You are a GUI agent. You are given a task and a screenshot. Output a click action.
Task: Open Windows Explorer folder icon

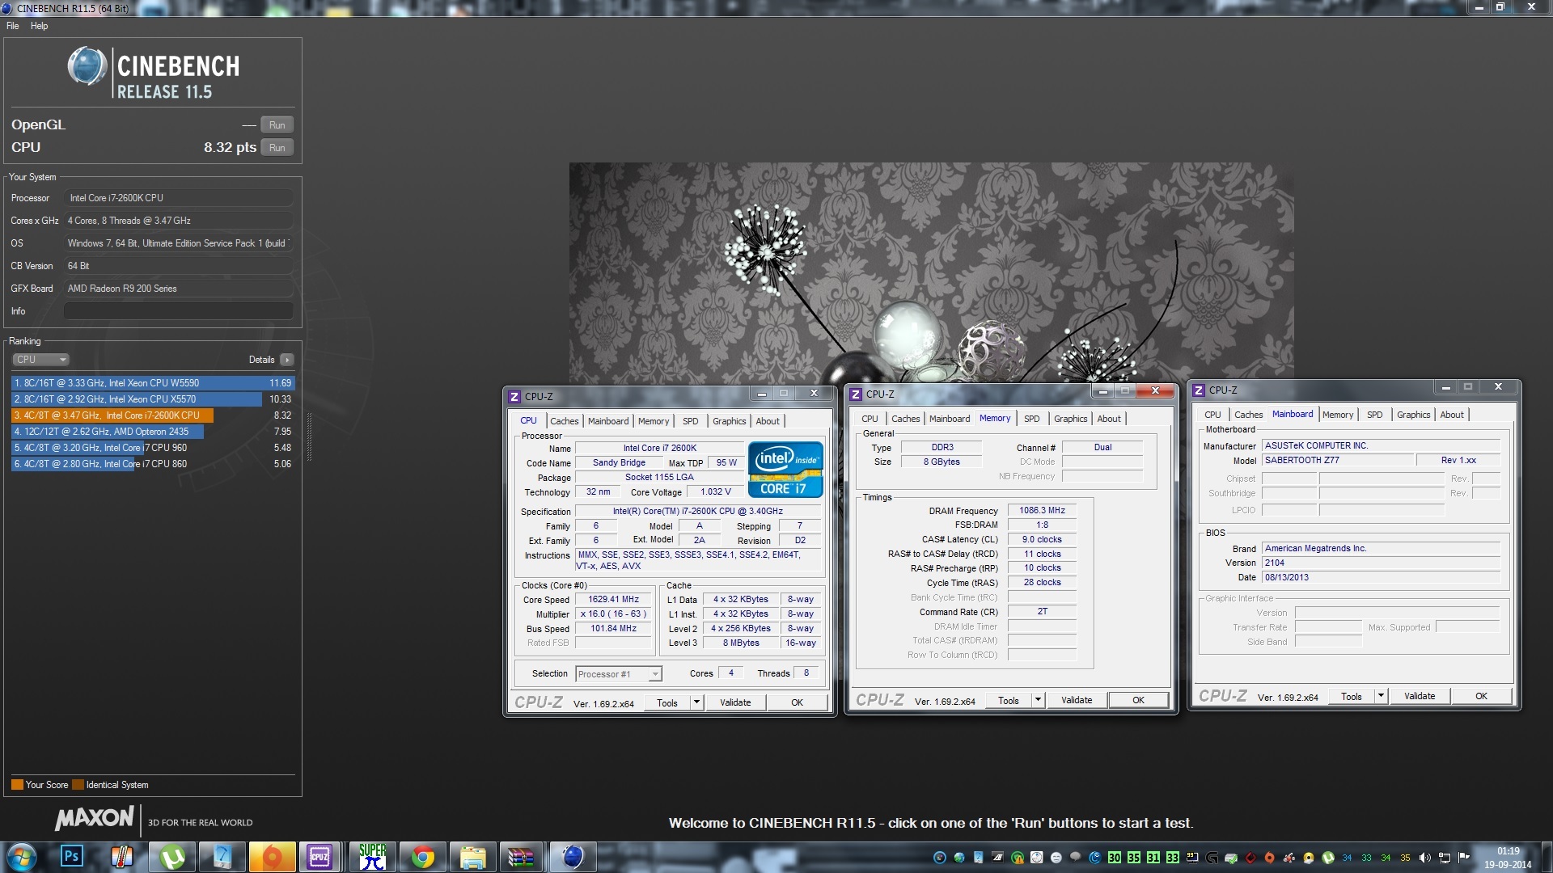coord(472,856)
